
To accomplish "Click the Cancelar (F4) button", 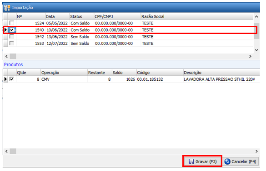I will point(241,161).
